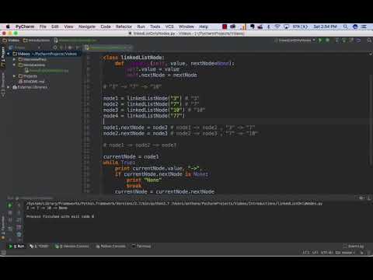This screenshot has width=373, height=280.
Task: Open the 2: Favorites side tab
Action: [3, 227]
